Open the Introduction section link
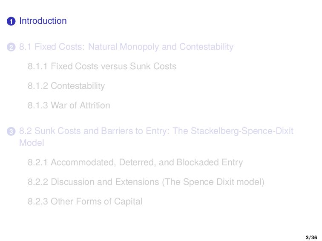Viewport: 322px width, 241px height. 43,21
